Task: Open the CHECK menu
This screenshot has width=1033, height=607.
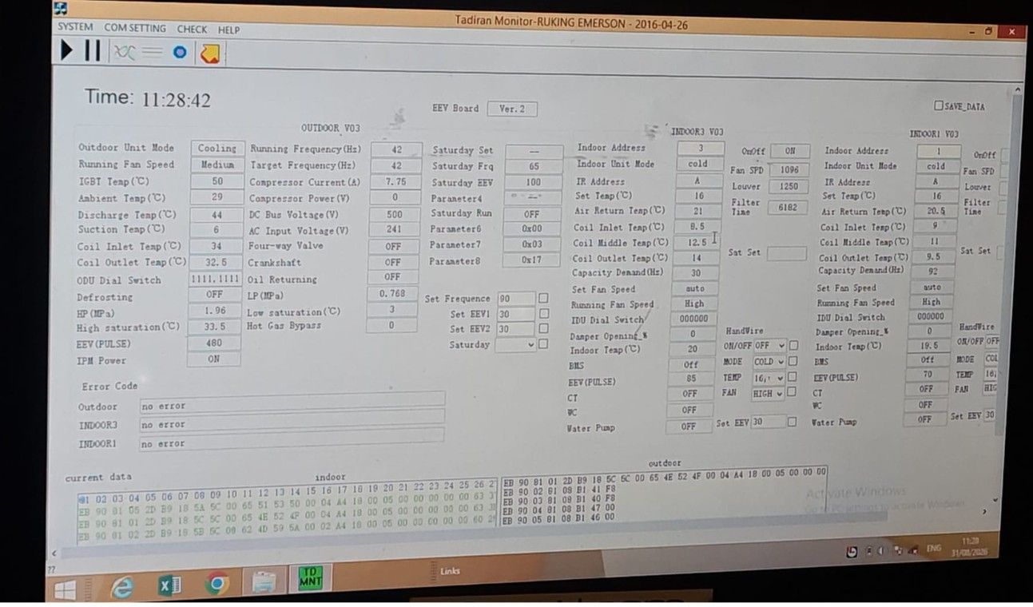Action: (192, 29)
